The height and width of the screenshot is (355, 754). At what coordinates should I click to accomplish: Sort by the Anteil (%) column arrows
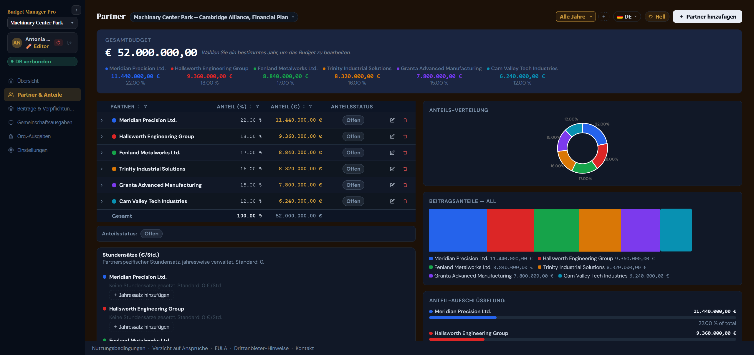point(250,107)
